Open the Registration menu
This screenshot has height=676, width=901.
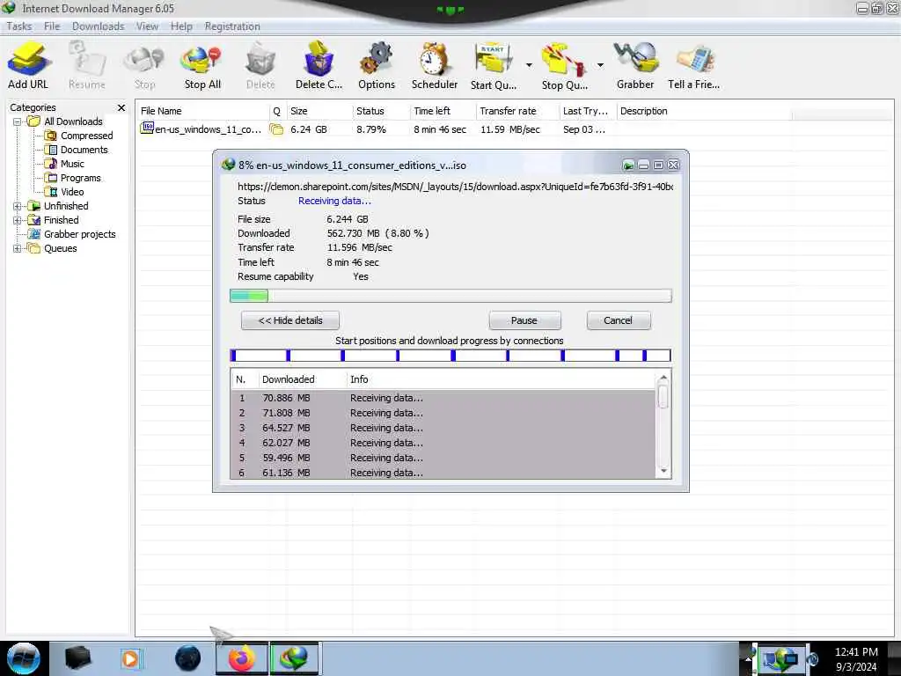click(232, 26)
